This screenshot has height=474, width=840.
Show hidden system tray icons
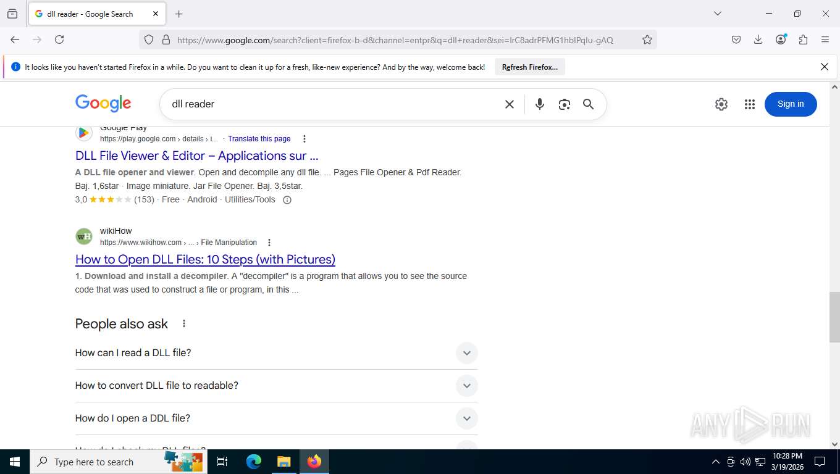coord(715,462)
